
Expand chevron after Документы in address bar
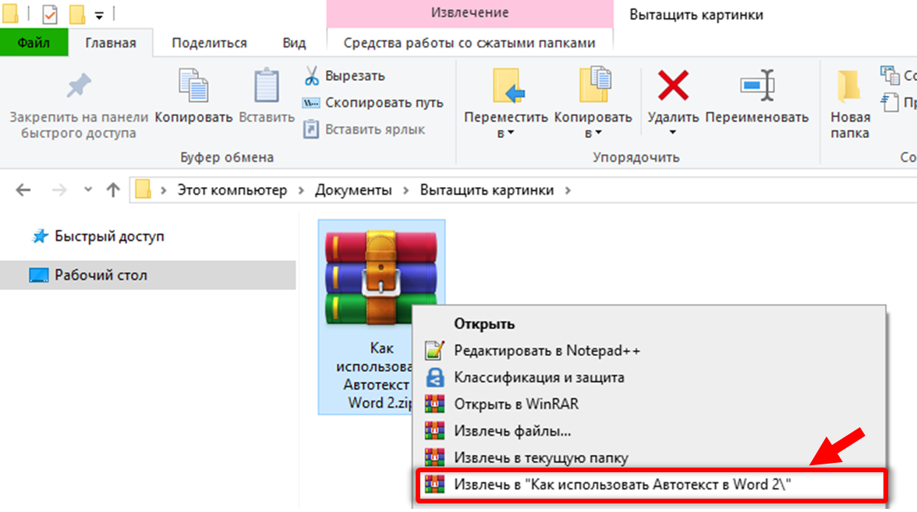[405, 190]
